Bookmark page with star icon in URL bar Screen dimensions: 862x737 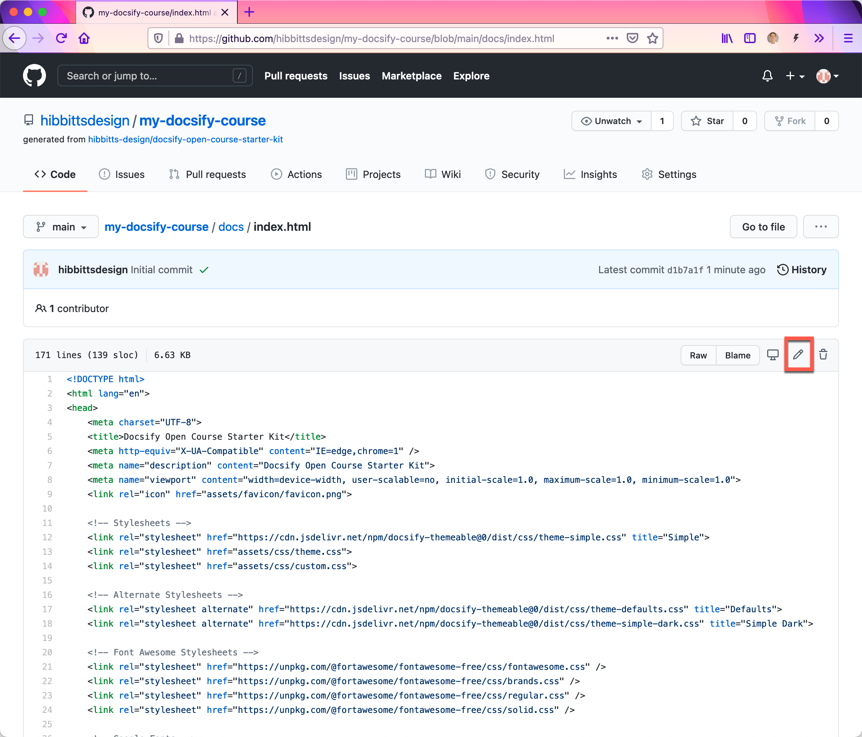click(652, 38)
